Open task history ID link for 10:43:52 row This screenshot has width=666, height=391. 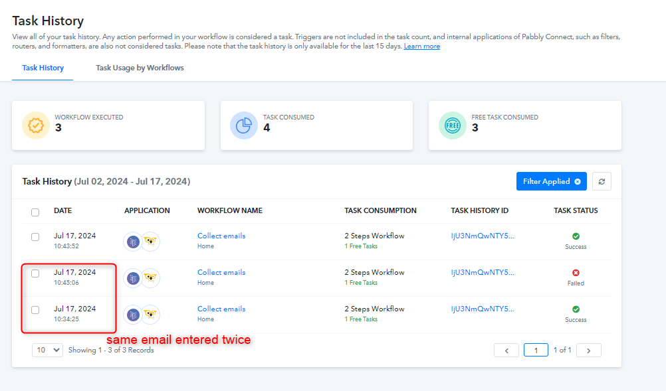[483, 236]
